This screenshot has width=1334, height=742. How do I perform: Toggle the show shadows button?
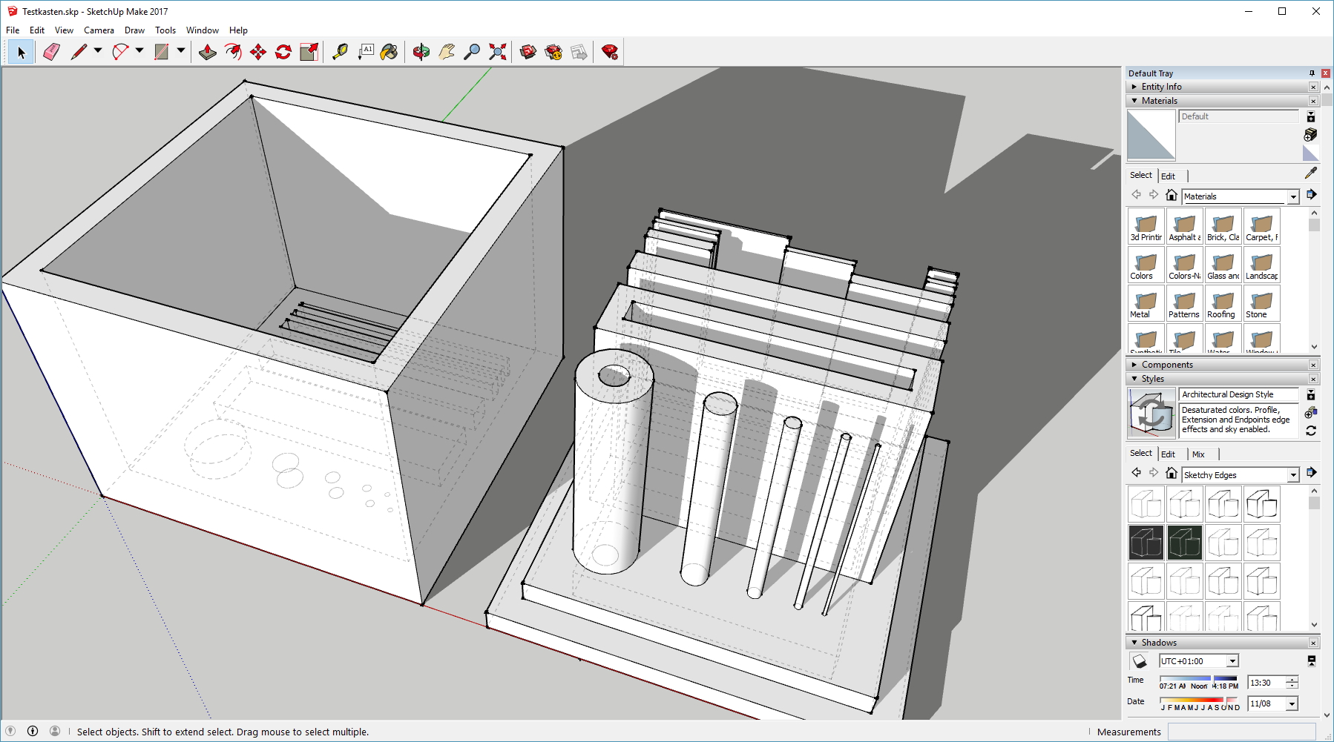click(1139, 661)
